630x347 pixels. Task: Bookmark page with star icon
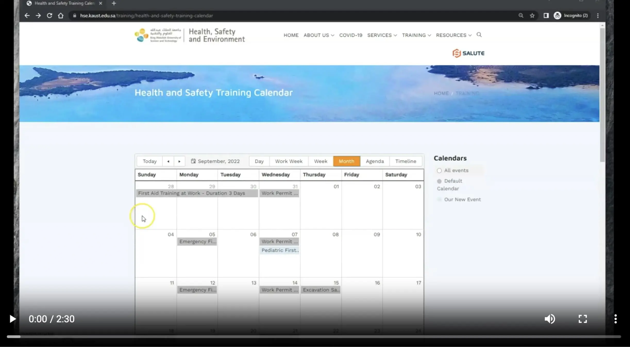click(x=532, y=15)
